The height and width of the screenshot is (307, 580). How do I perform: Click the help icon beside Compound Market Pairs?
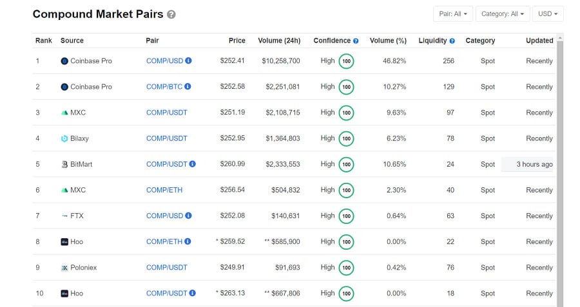(171, 14)
